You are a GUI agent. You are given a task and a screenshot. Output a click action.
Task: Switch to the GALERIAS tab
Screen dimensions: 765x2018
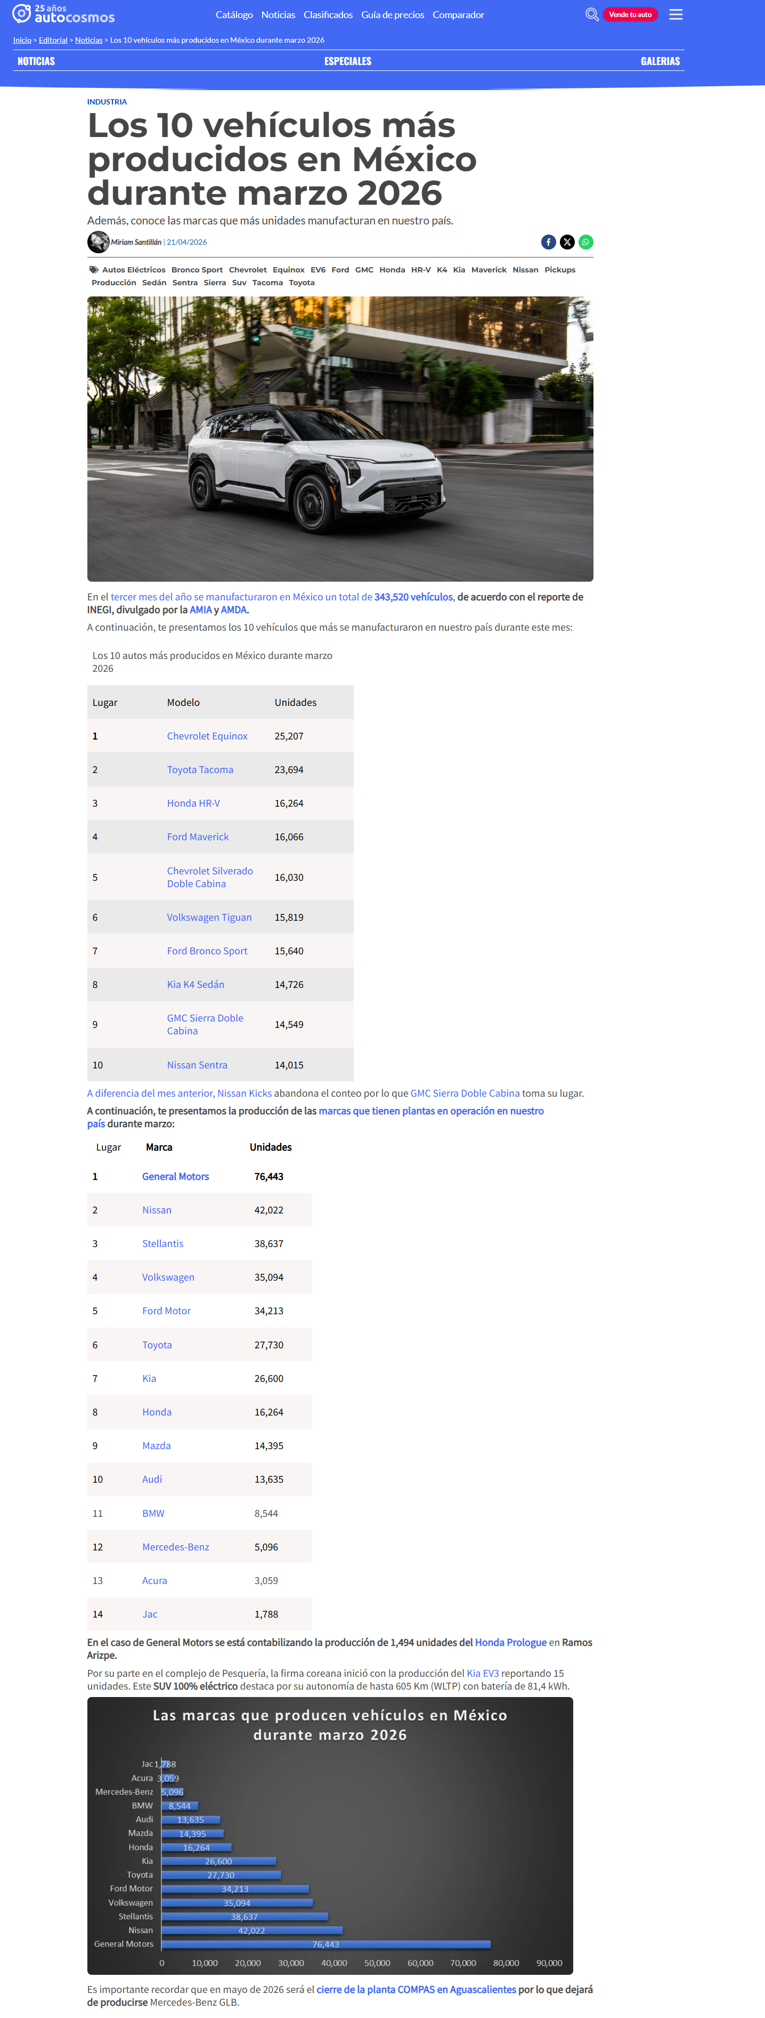click(x=660, y=61)
